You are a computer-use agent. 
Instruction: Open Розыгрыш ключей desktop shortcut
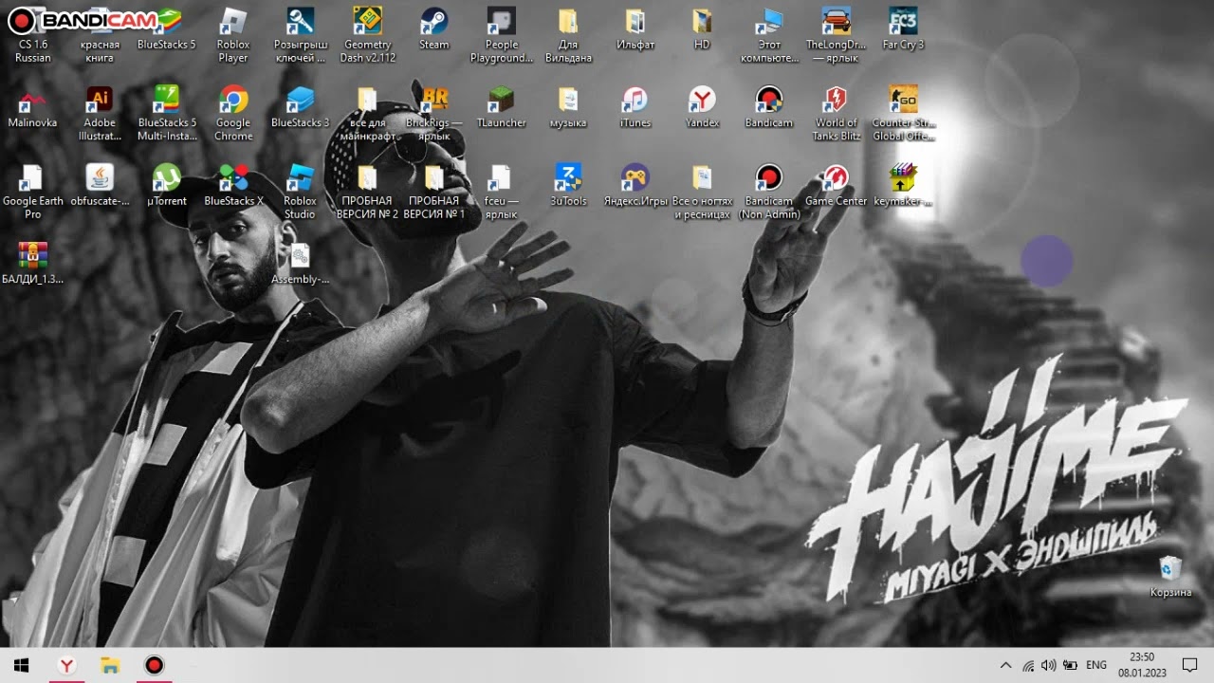(301, 35)
